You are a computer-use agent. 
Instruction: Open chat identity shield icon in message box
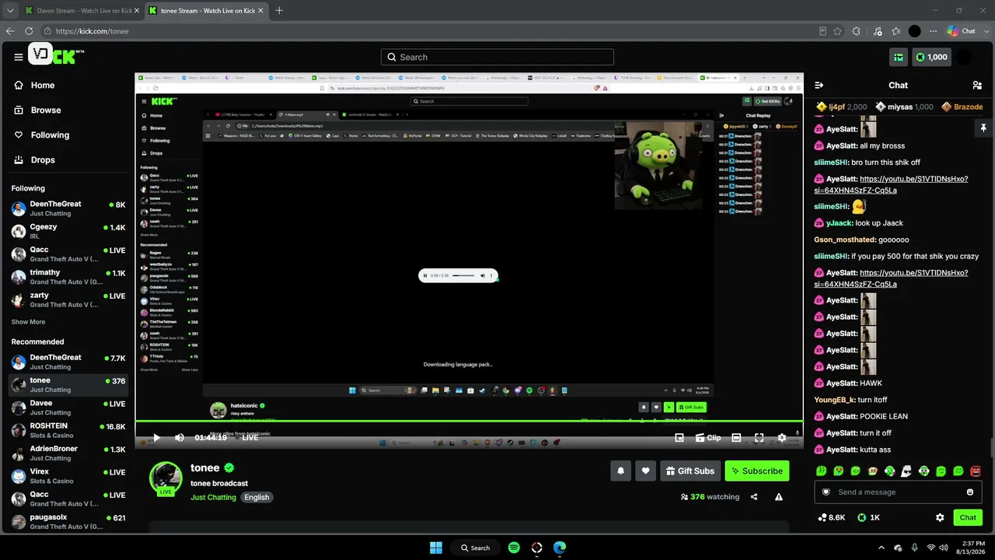[826, 492]
